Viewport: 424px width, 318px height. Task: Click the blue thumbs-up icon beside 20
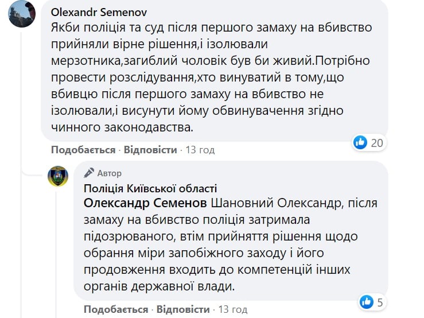pos(360,142)
